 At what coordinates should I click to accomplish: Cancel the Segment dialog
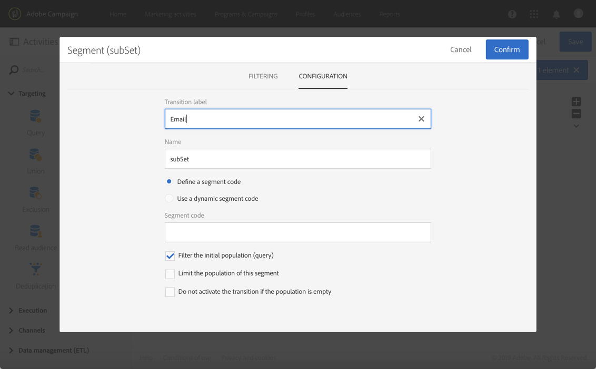[x=461, y=49]
